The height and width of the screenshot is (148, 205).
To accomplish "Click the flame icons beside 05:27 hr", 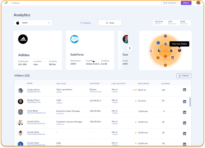I will 135,90.
